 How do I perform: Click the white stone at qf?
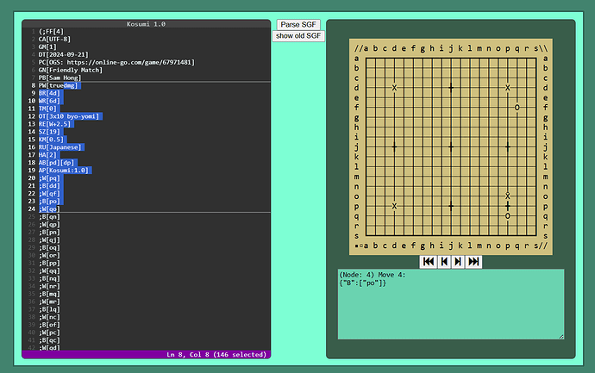click(517, 108)
